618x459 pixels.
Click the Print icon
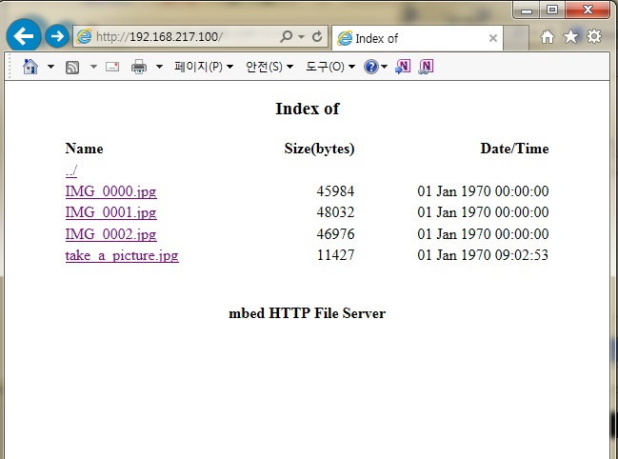[x=139, y=67]
